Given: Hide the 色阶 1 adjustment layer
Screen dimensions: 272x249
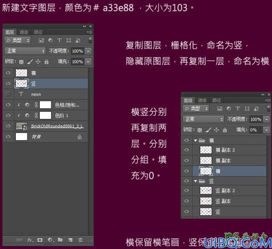Looking at the screenshot, I should coord(8,115).
